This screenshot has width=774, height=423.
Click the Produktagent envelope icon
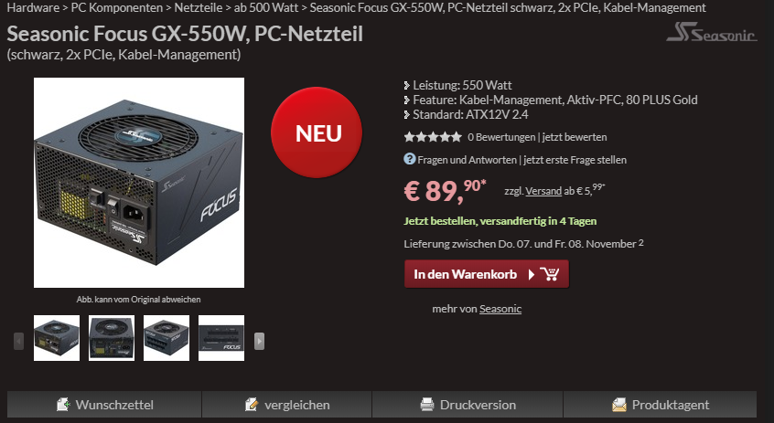[619, 405]
